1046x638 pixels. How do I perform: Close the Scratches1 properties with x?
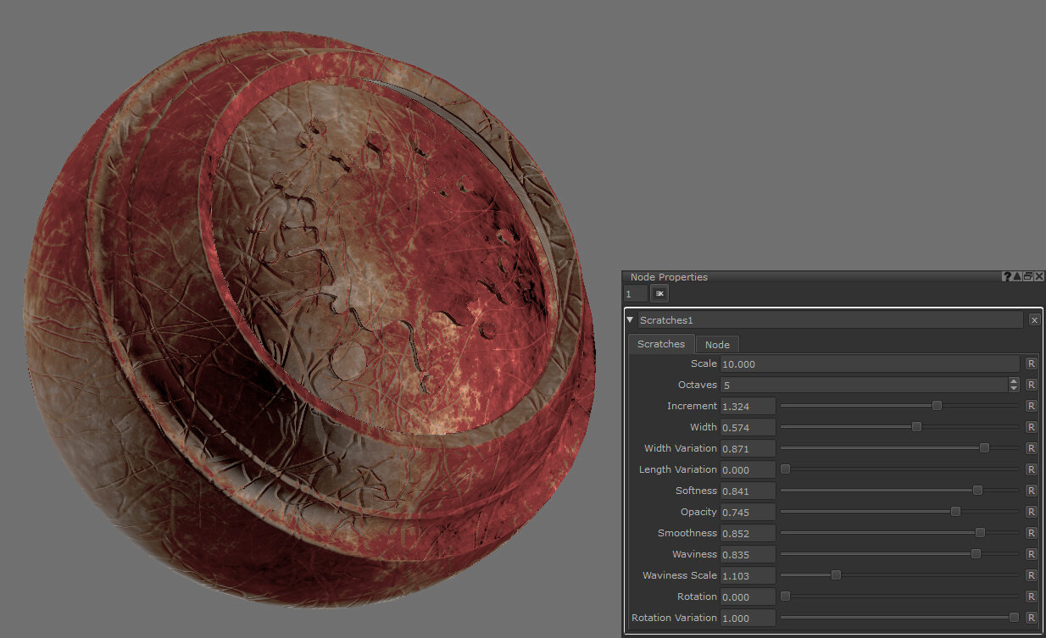pos(1034,320)
